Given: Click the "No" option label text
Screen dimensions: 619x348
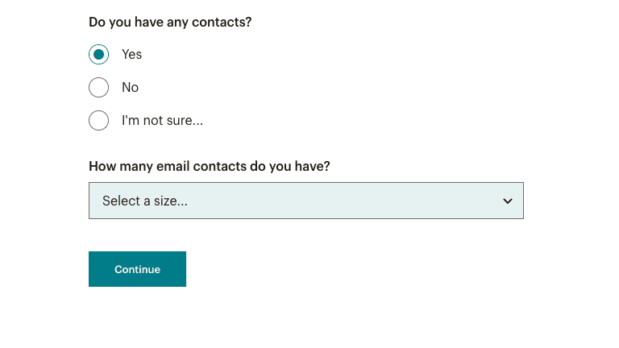Looking at the screenshot, I should [130, 88].
